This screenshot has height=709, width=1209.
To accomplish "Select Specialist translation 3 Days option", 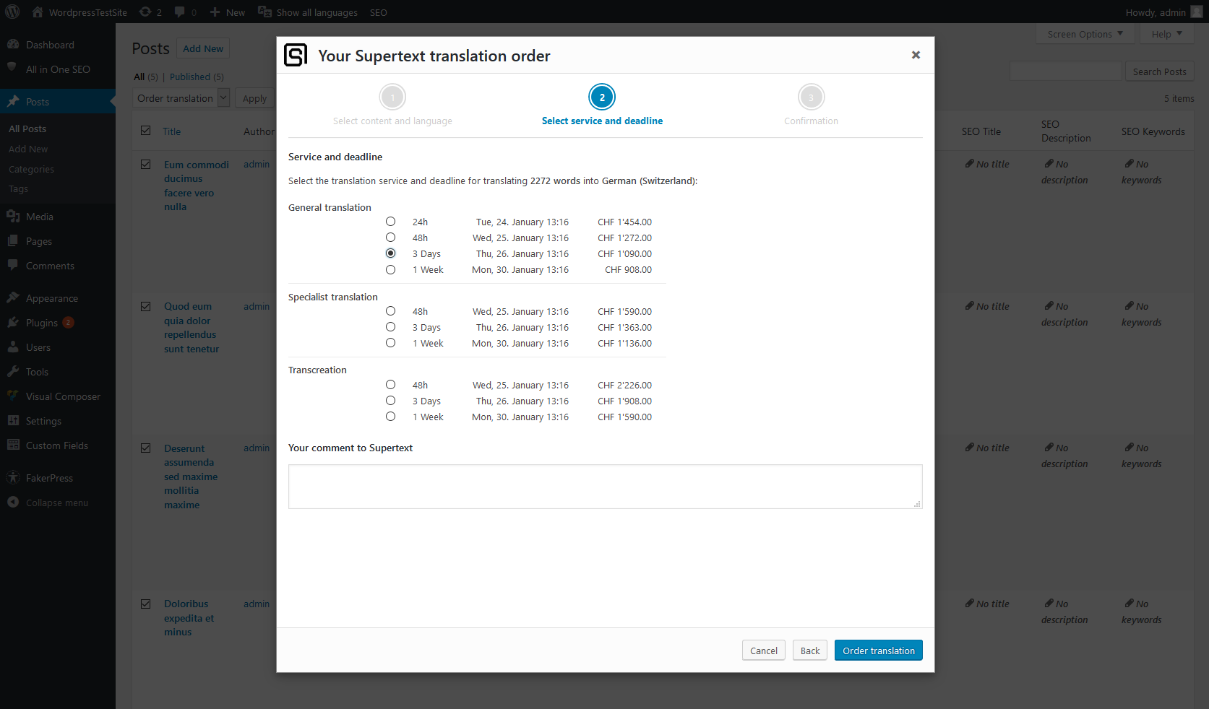I will [x=391, y=327].
